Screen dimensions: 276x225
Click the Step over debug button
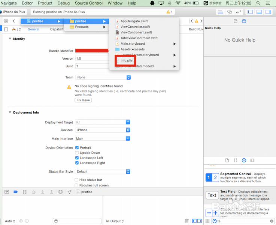tap(34, 192)
